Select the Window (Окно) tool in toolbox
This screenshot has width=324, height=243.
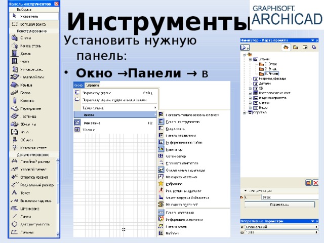click(x=34, y=61)
